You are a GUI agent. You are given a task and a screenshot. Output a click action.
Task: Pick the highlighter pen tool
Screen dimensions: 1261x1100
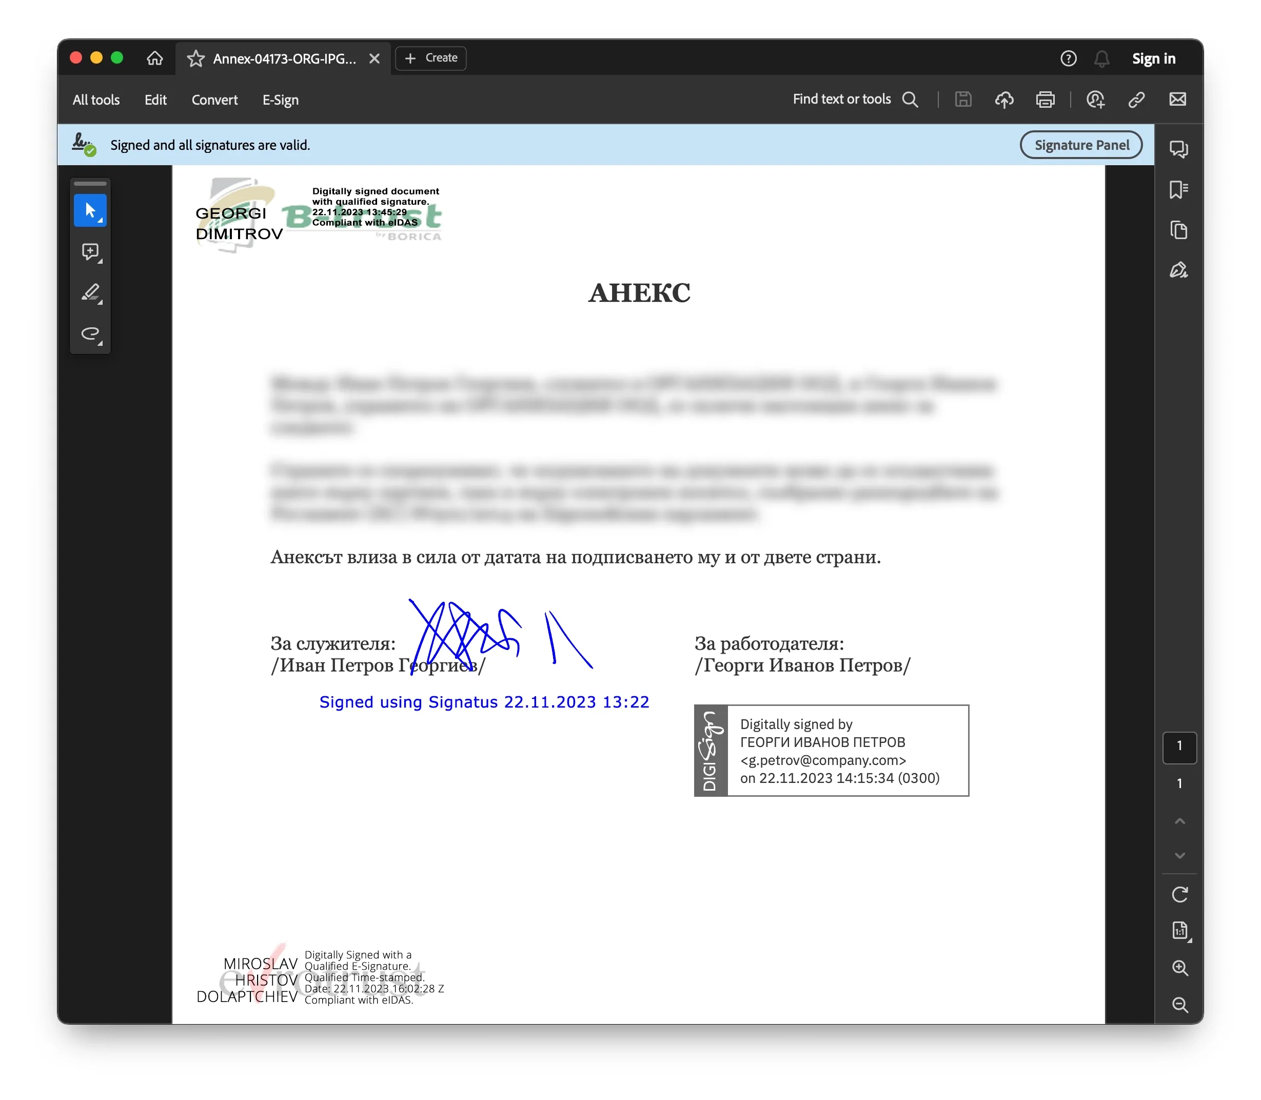(90, 293)
